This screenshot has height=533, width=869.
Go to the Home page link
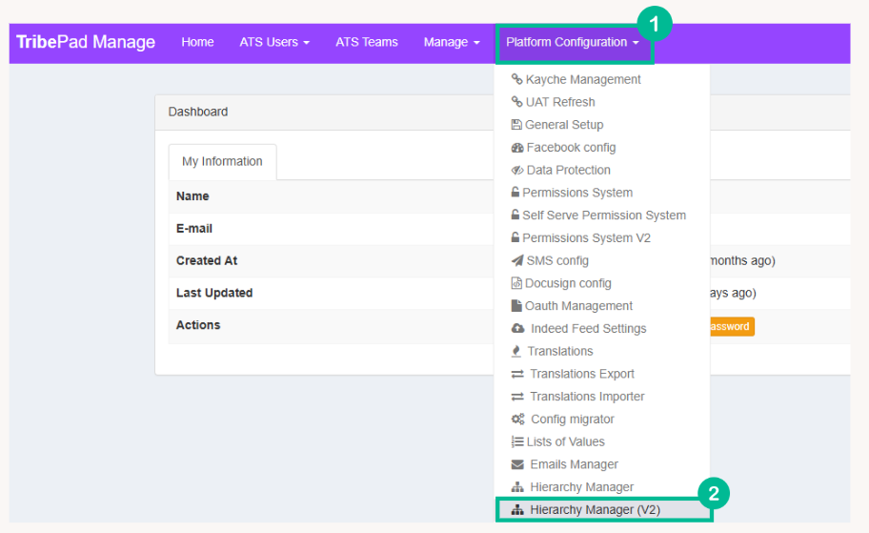click(197, 42)
